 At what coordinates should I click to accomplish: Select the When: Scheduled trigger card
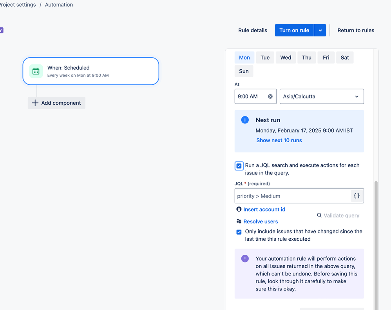point(91,71)
